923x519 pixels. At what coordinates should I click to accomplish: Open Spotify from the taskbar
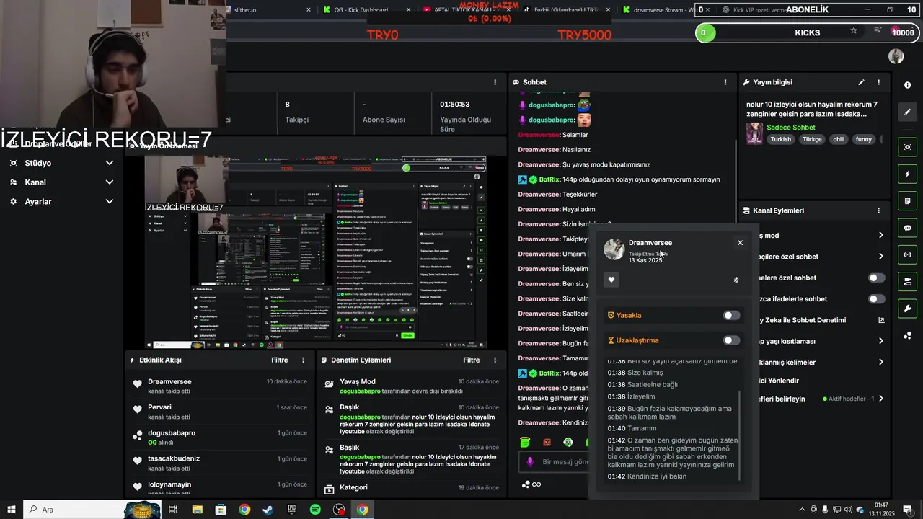coord(315,510)
